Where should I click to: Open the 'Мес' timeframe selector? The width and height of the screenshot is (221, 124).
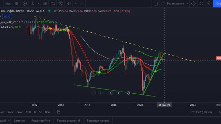(x=8, y=3)
